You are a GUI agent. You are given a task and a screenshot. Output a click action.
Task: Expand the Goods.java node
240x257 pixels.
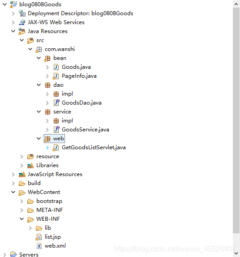click(x=47, y=67)
